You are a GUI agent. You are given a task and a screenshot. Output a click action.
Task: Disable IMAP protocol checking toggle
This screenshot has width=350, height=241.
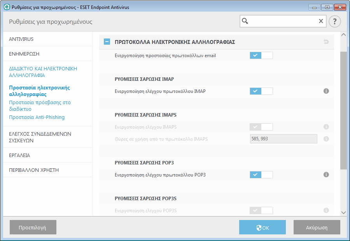(x=261, y=91)
